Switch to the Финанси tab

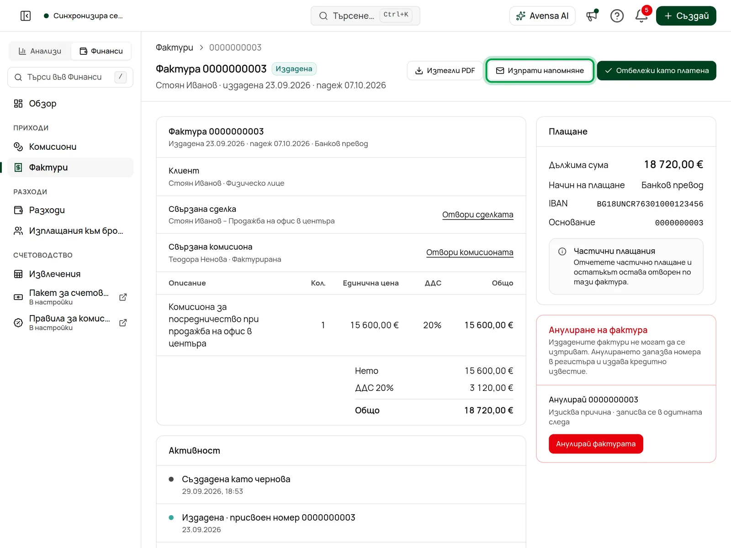[x=101, y=51]
